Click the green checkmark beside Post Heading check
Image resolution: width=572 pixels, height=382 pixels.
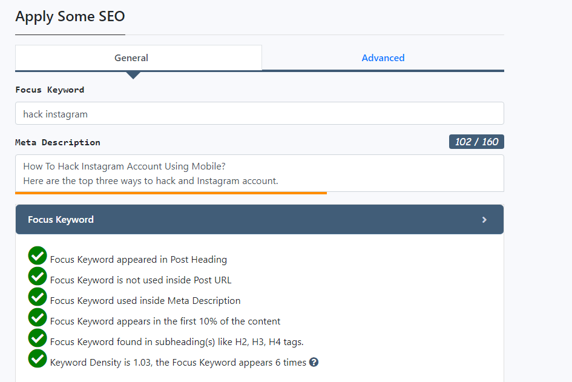(38, 255)
